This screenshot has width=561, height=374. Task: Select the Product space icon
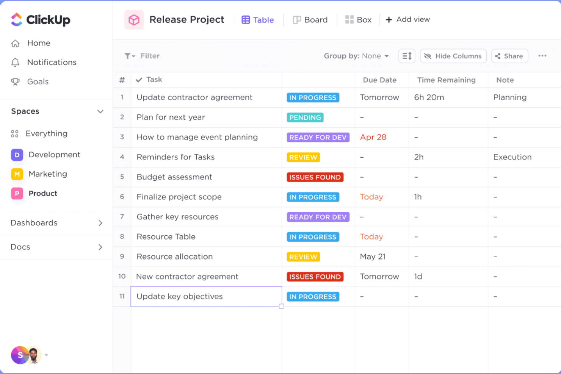click(x=17, y=193)
